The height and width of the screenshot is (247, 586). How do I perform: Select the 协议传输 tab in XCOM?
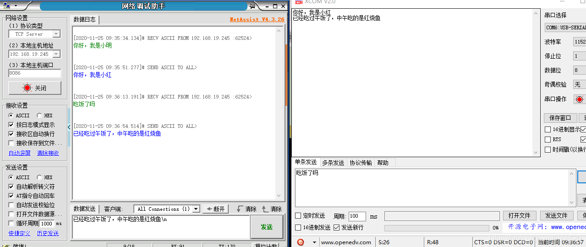point(361,163)
